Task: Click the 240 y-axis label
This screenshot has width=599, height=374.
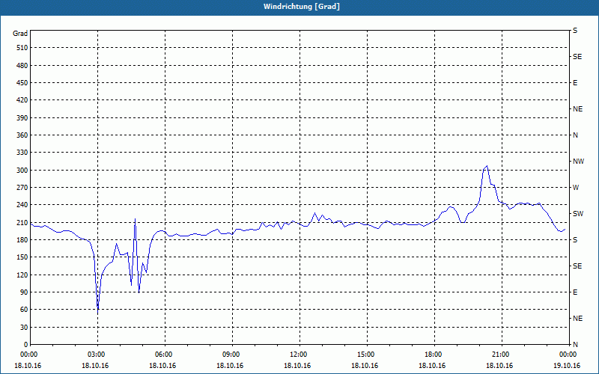Action: tap(22, 205)
